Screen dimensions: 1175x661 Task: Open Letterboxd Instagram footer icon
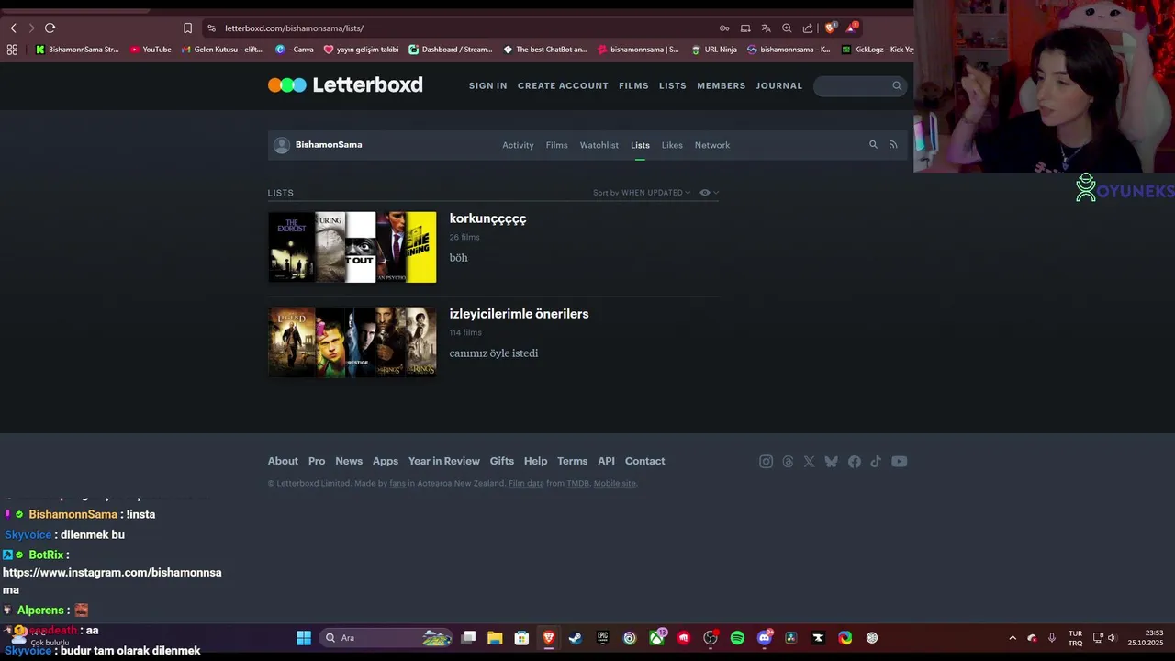(x=766, y=462)
